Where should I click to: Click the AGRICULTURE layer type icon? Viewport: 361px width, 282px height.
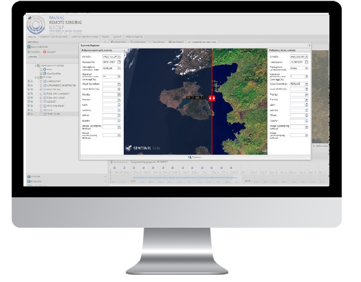coord(45,81)
